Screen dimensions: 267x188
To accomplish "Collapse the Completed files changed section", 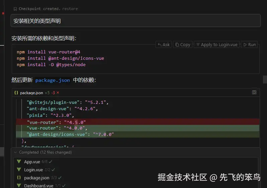I will [x=15, y=152].
